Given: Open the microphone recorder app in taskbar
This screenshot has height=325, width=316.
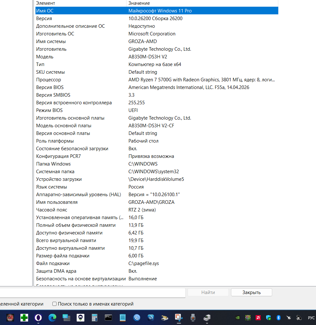Looking at the screenshot, I should pos(193,318).
